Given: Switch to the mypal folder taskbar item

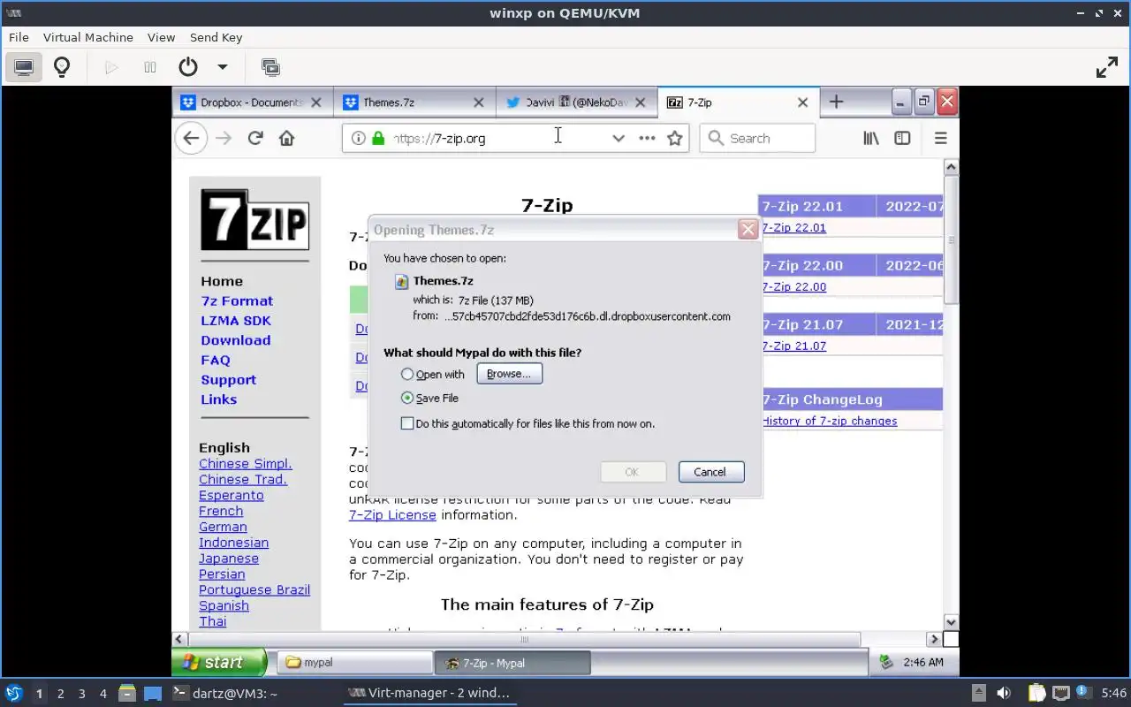Looking at the screenshot, I should 355,663.
